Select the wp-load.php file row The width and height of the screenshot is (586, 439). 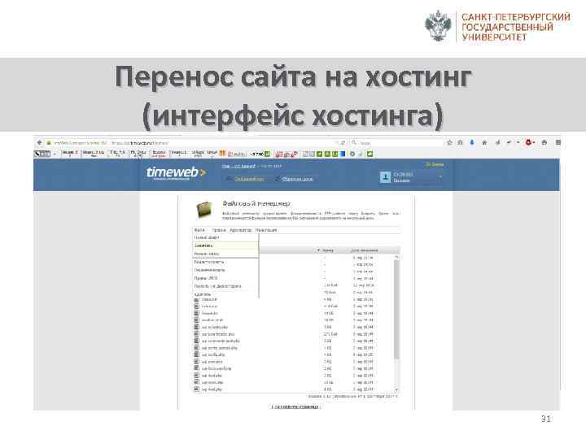pos(293,375)
